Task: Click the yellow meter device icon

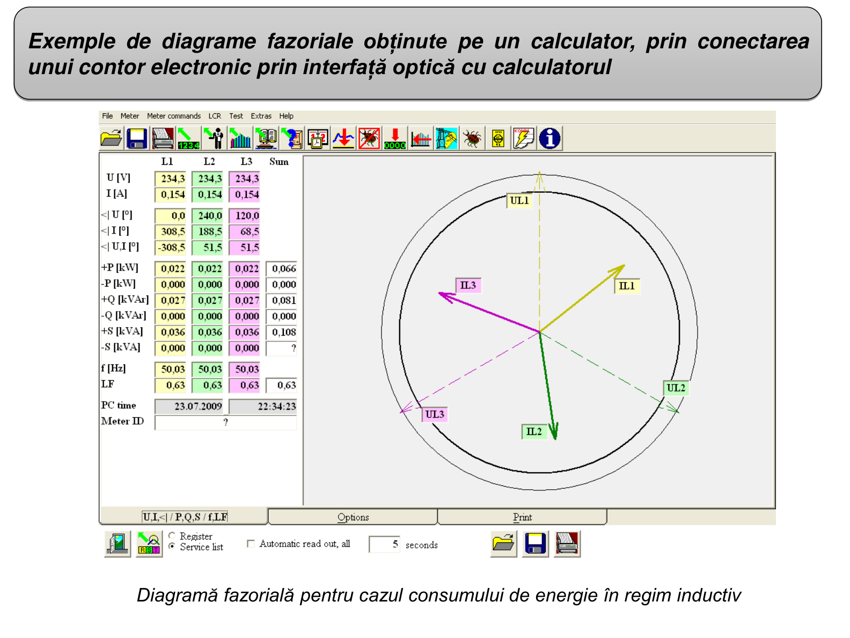Action: 498,139
